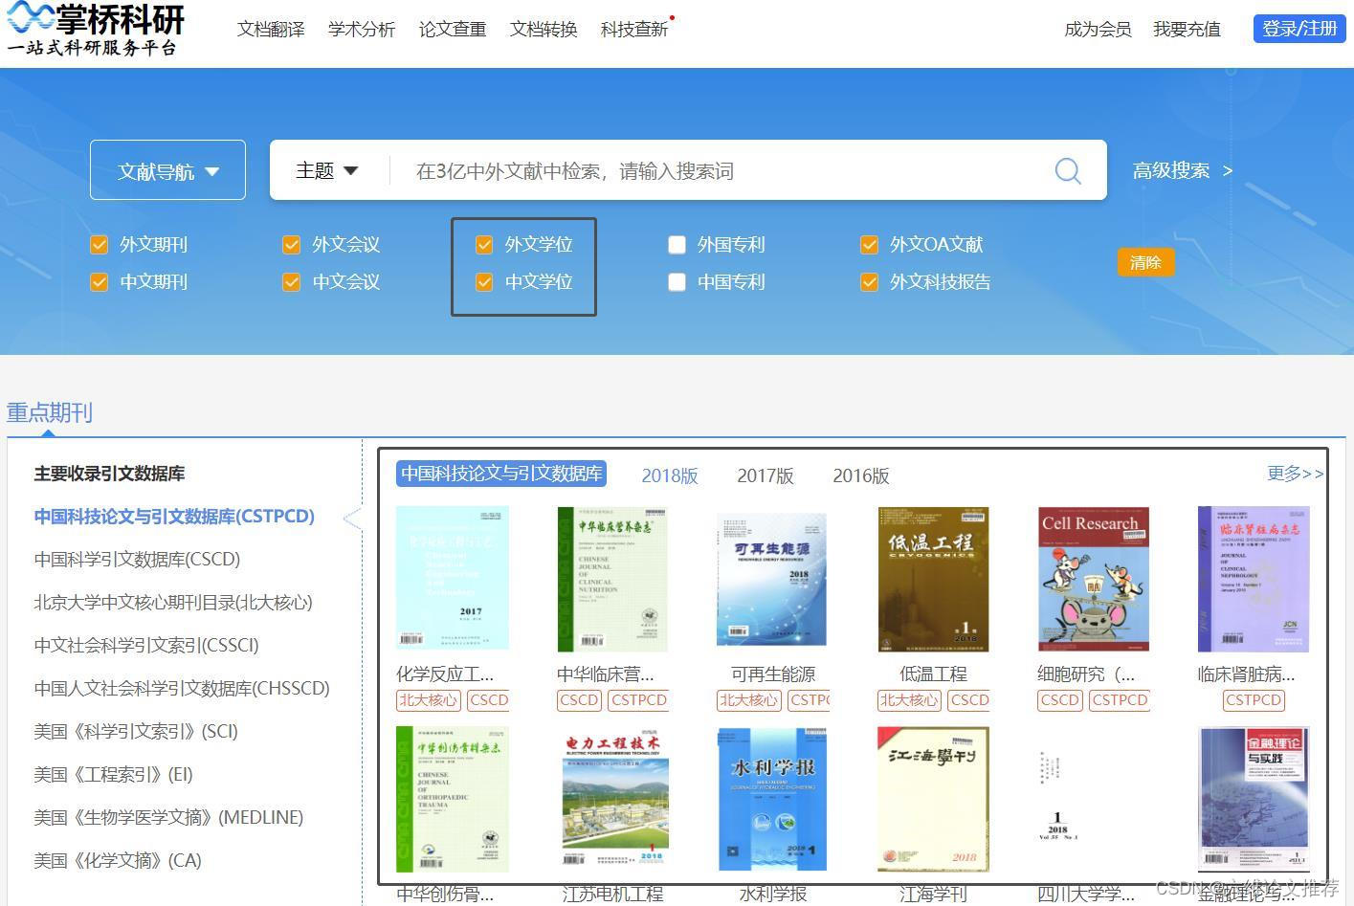Open 高级搜索 advanced search link
Viewport: 1354px width, 906px height.
pyautogui.click(x=1183, y=170)
